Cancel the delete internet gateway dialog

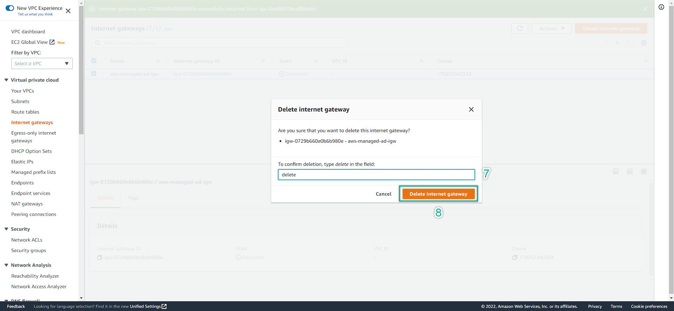[383, 194]
